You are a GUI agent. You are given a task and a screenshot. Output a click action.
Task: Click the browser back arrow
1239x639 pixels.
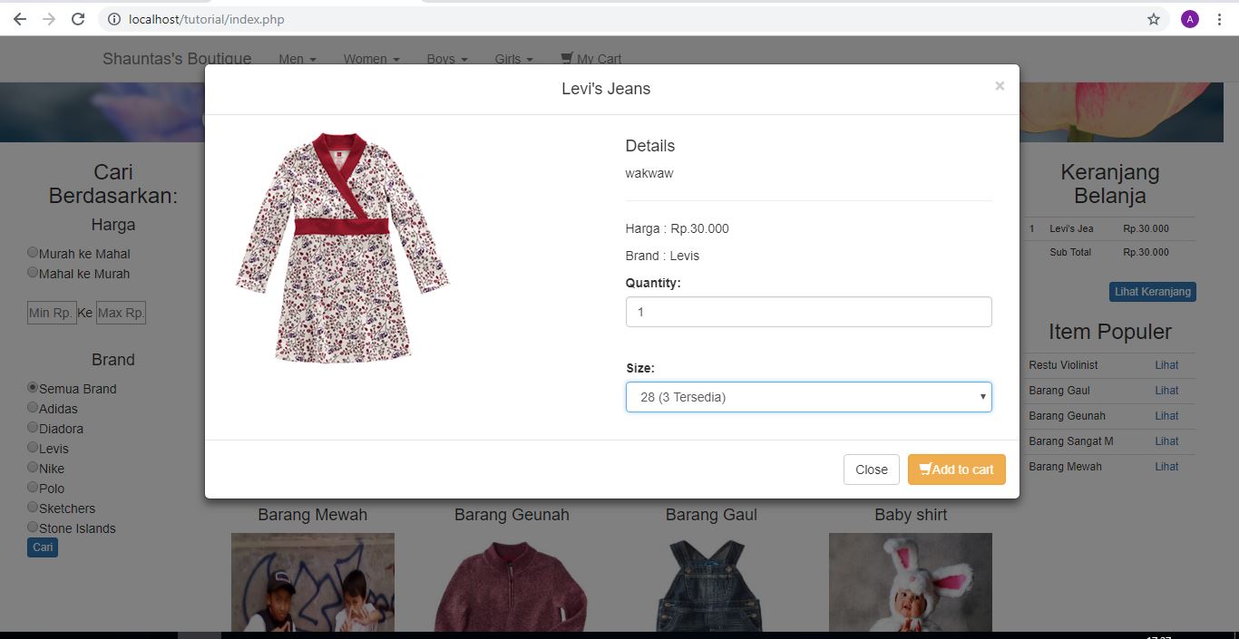coord(19,19)
